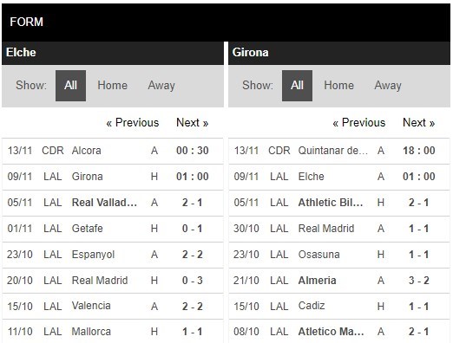This screenshot has width=453, height=343.
Task: Select the All tab under Girona
Action: tap(297, 86)
